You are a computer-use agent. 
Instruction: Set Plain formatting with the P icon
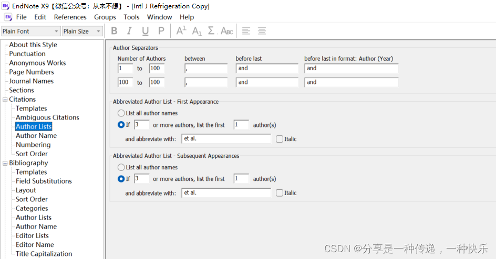(x=161, y=31)
